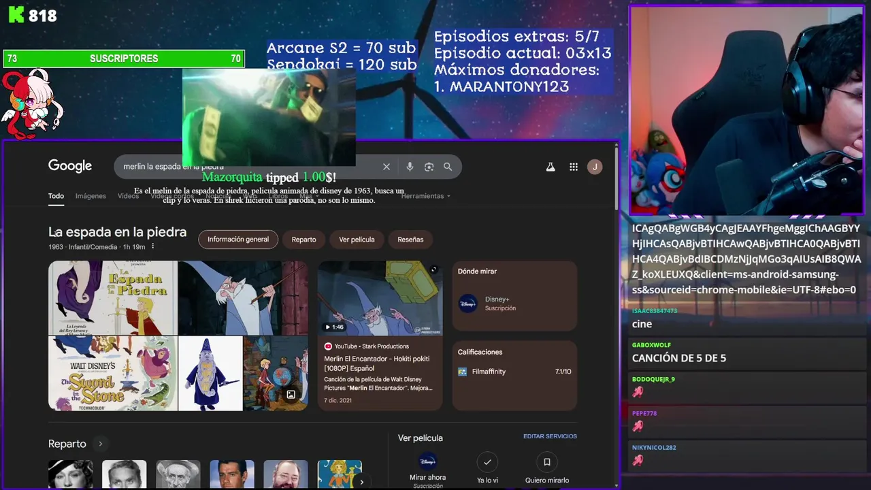Open Search Labs flask icon

click(550, 167)
